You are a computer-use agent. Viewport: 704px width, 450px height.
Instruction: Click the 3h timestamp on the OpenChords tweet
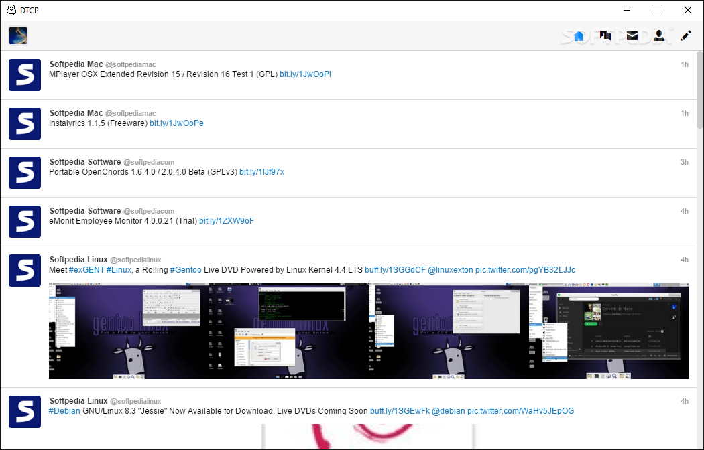685,162
